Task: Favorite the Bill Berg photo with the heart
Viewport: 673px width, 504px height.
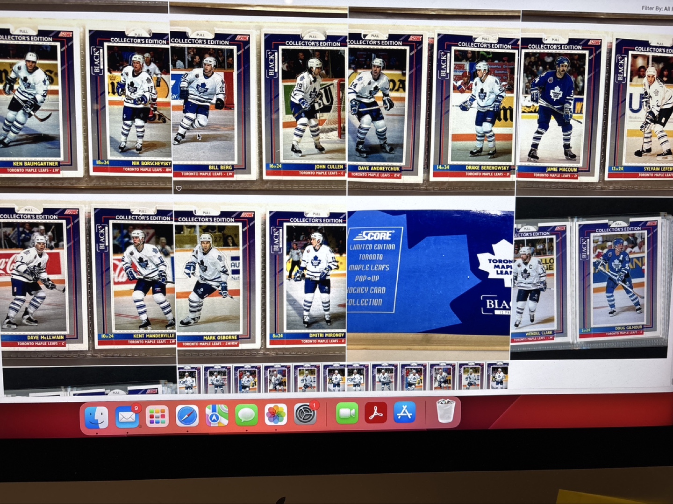Action: (179, 188)
